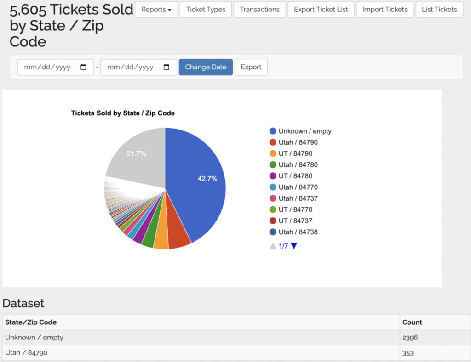Open the end date calendar picker icon
The image size is (471, 362).
click(167, 67)
